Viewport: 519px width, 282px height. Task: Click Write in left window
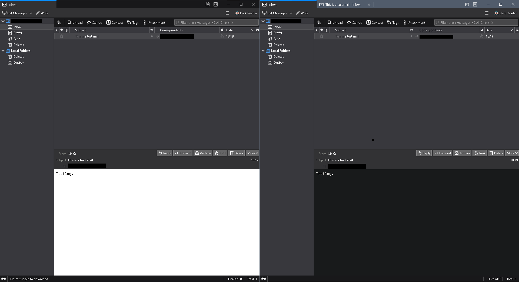(x=42, y=13)
